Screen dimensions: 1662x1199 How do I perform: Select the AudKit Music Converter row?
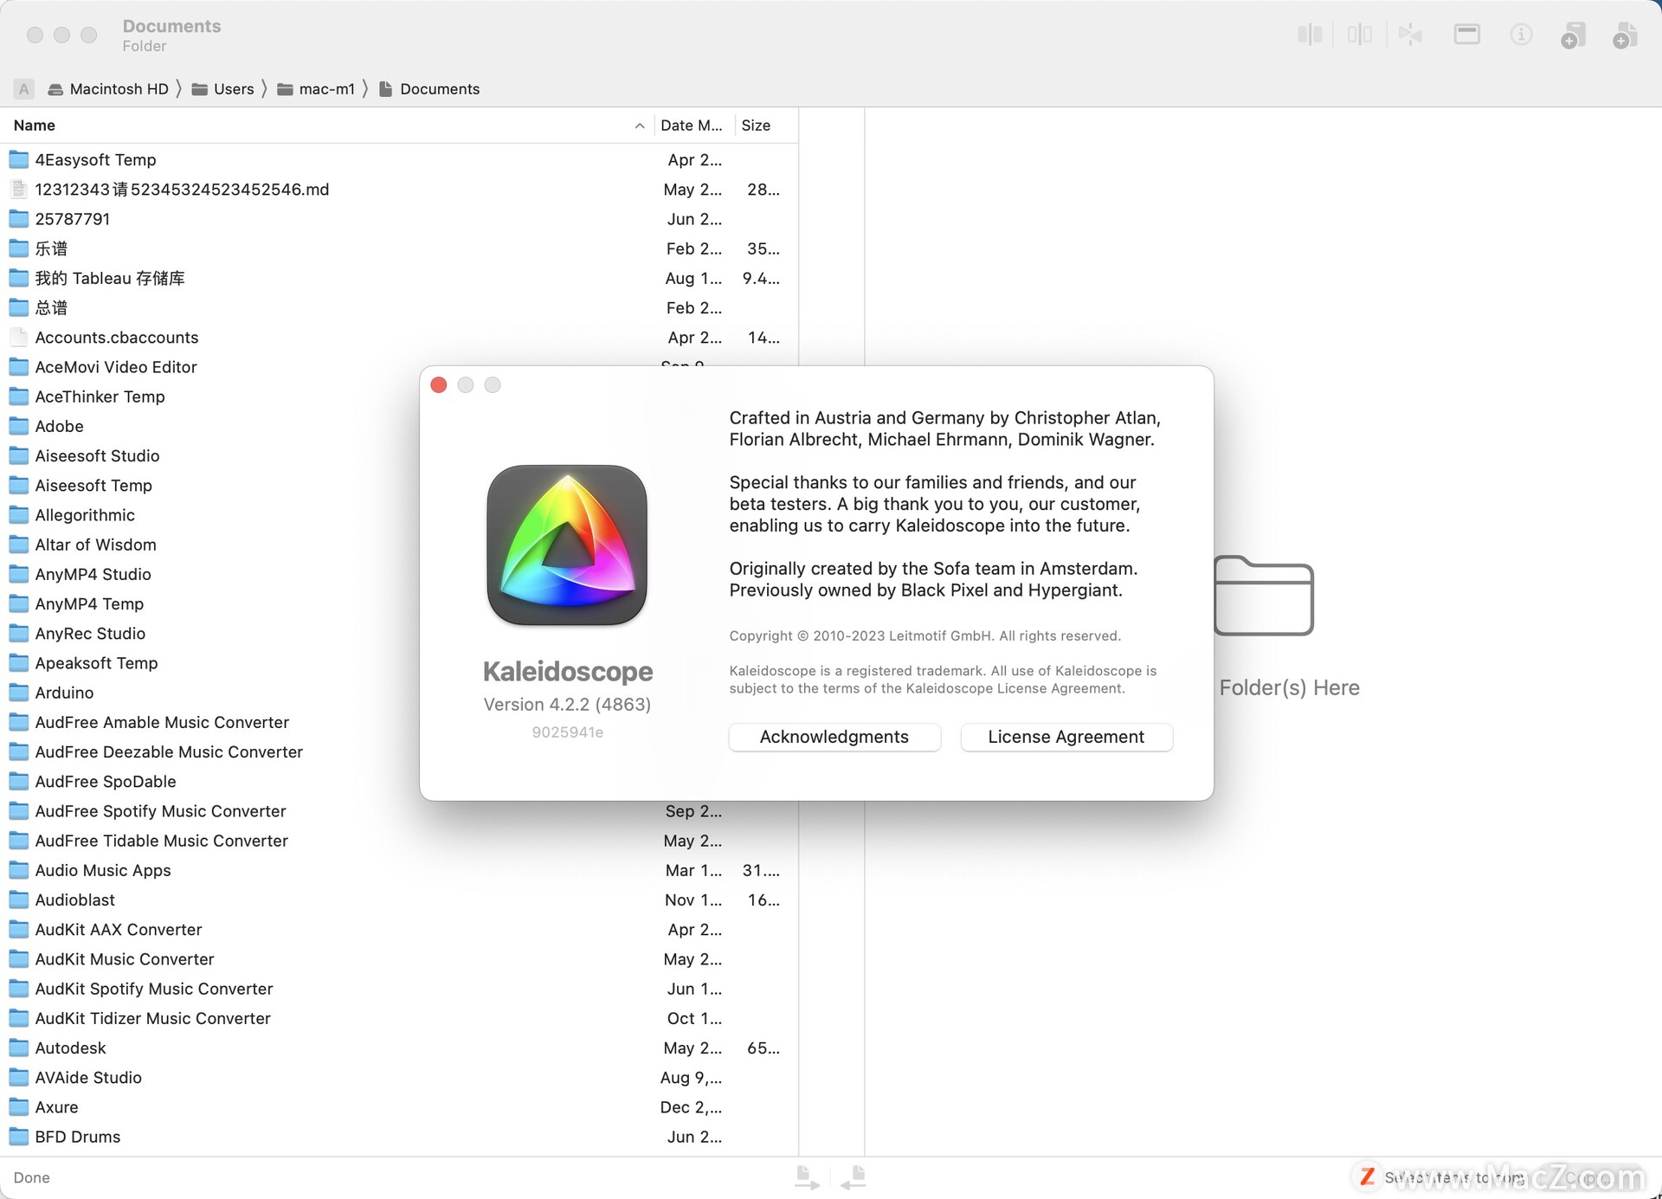tap(399, 959)
